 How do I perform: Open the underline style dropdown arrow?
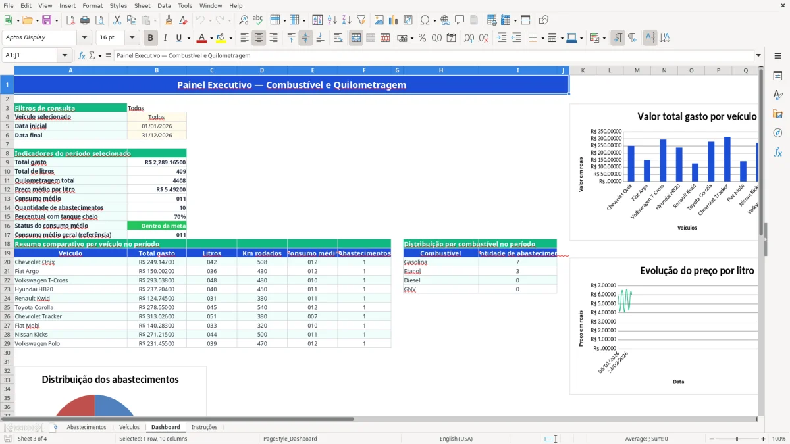coord(188,37)
